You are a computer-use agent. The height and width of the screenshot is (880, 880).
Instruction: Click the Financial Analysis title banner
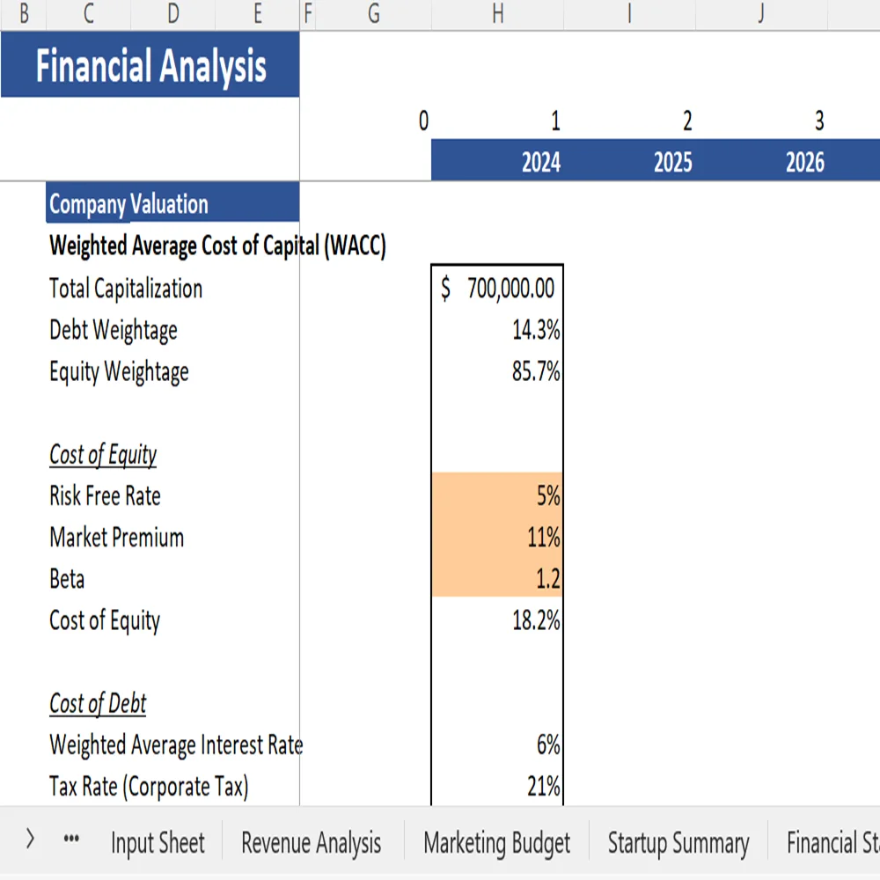click(150, 64)
